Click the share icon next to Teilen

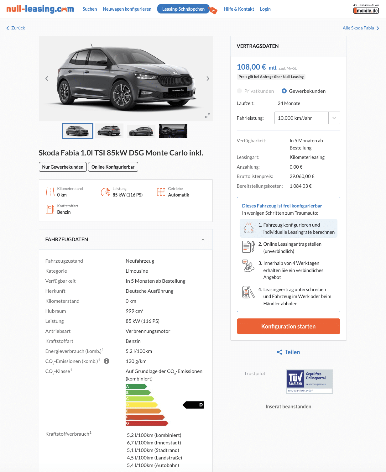[x=279, y=352]
